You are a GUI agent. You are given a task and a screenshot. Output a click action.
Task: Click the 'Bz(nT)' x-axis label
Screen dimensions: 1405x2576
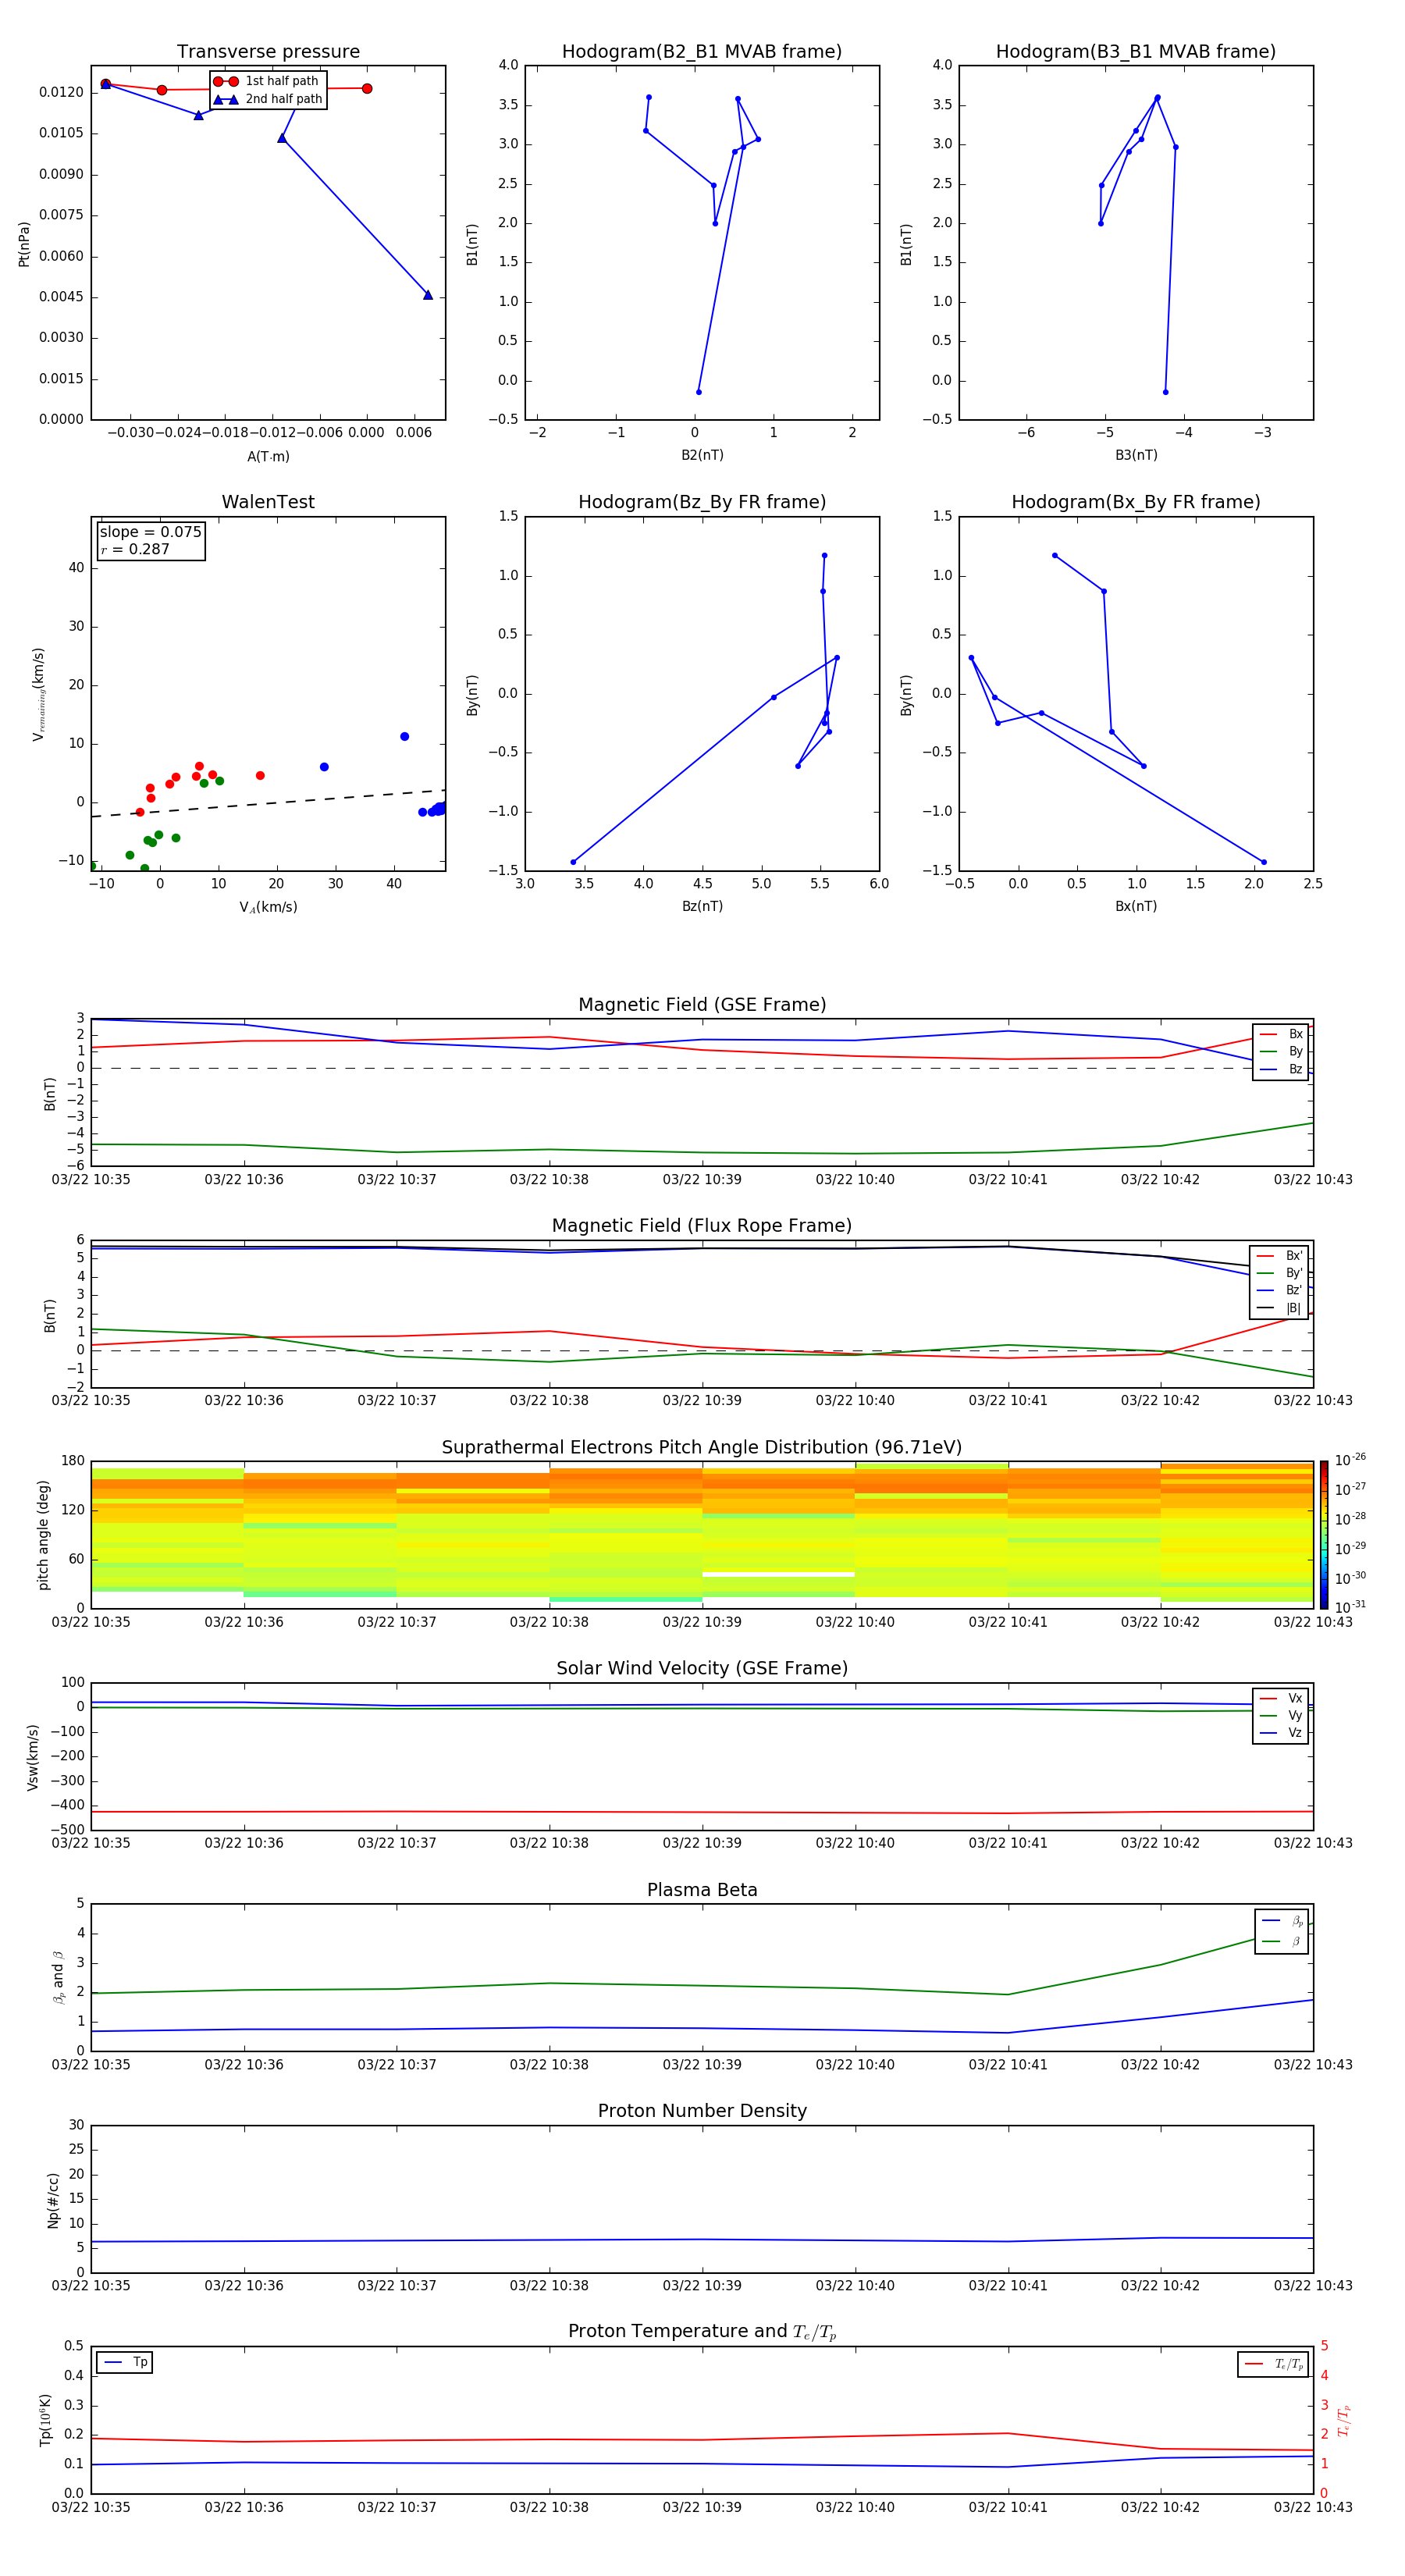point(702,906)
